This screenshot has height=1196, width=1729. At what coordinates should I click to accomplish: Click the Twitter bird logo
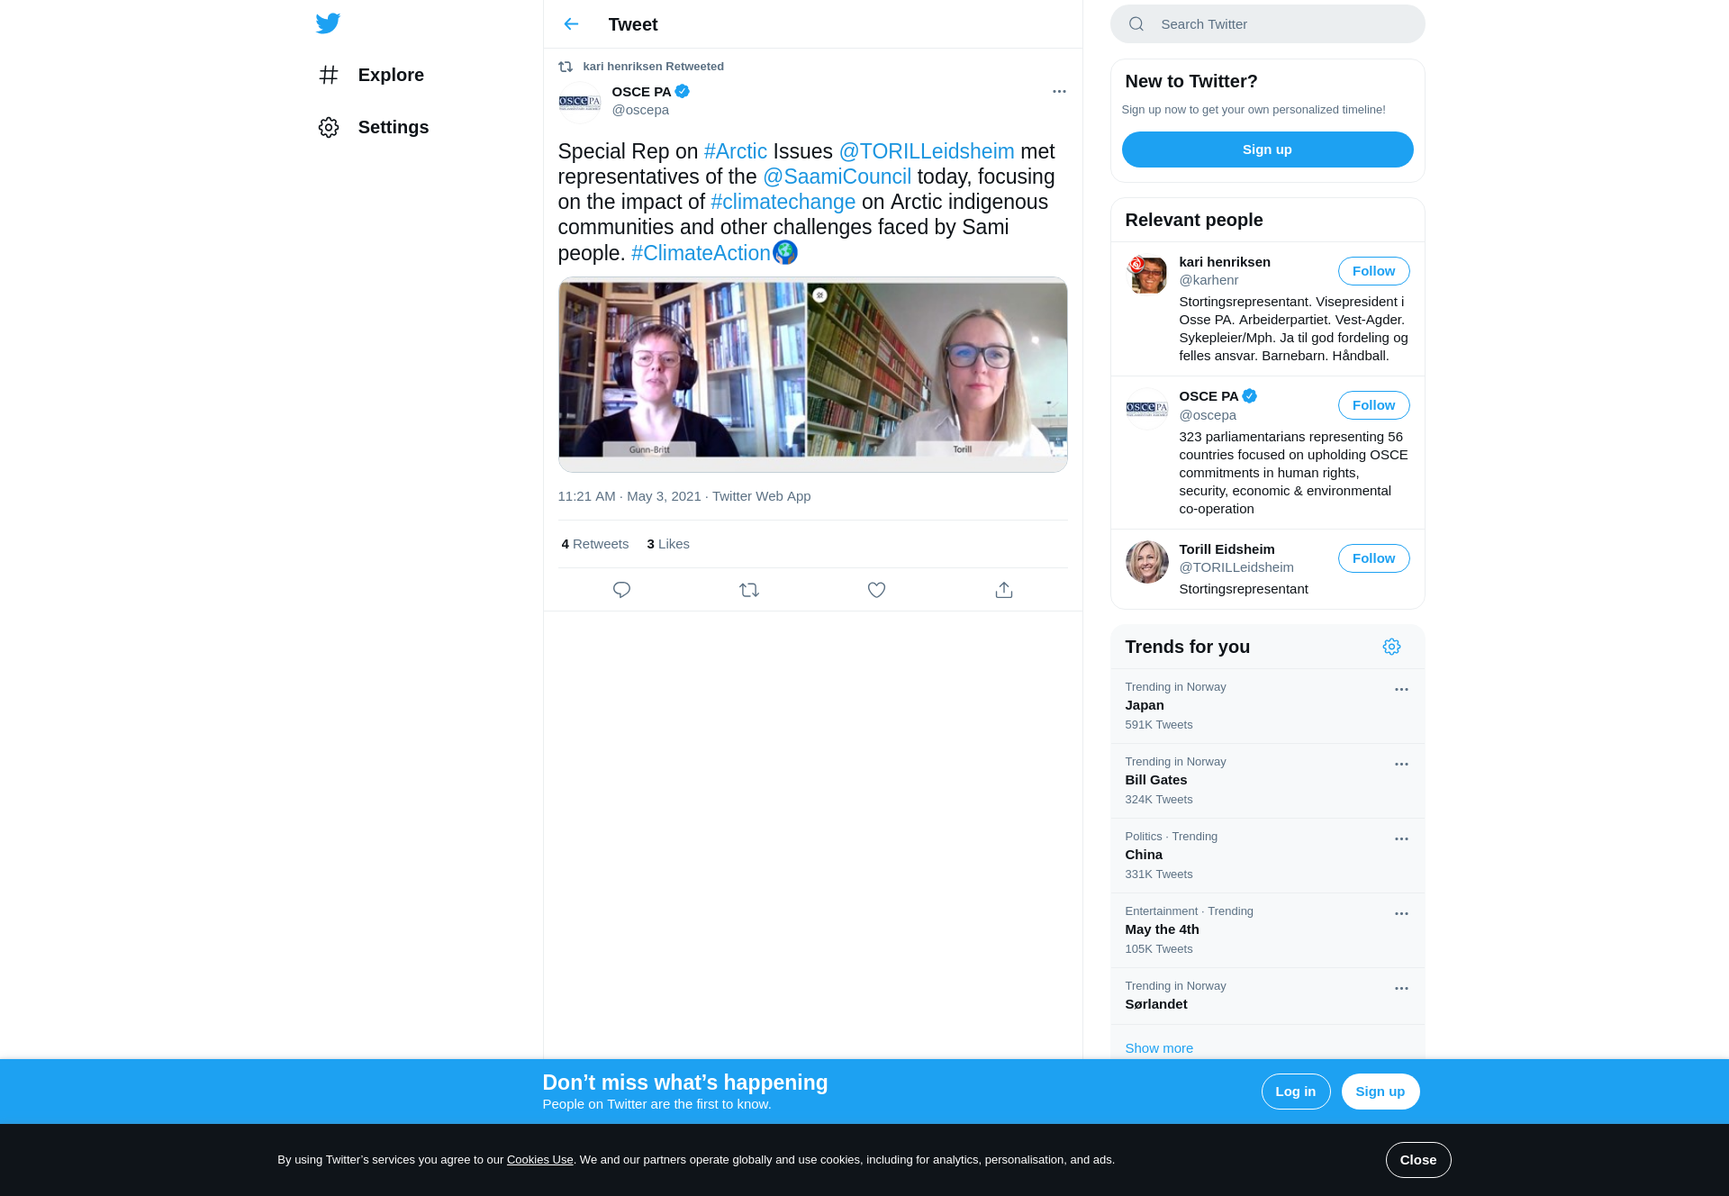tap(328, 23)
